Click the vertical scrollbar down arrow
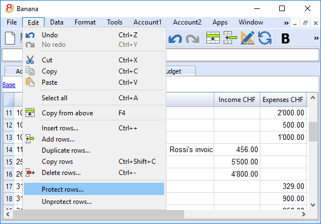Image resolution: width=321 pixels, height=224 pixels. [313, 204]
